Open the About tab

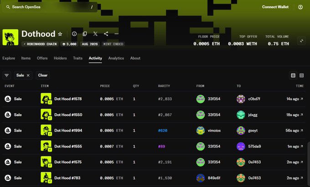(x=135, y=58)
